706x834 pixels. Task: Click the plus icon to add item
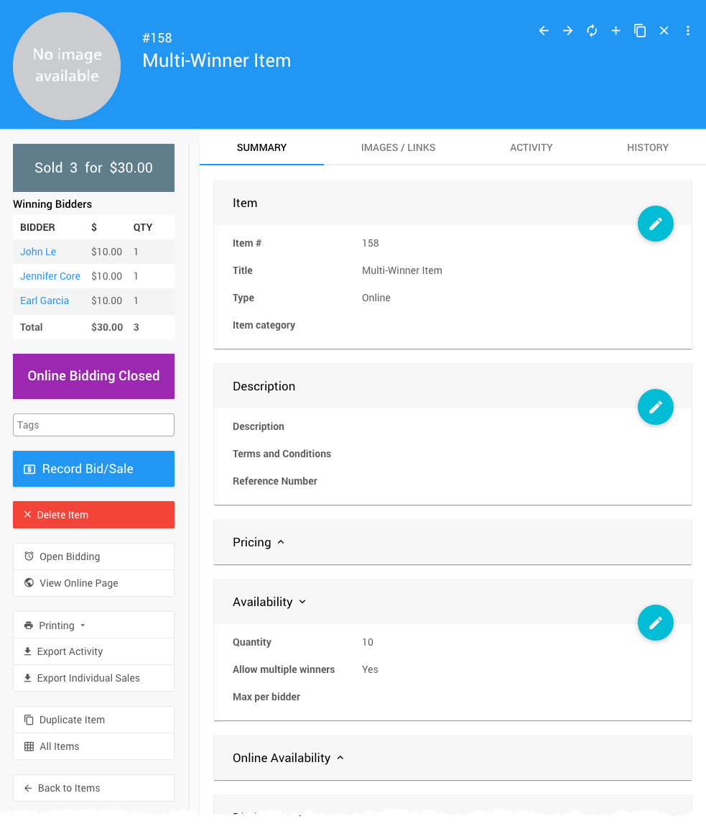616,31
